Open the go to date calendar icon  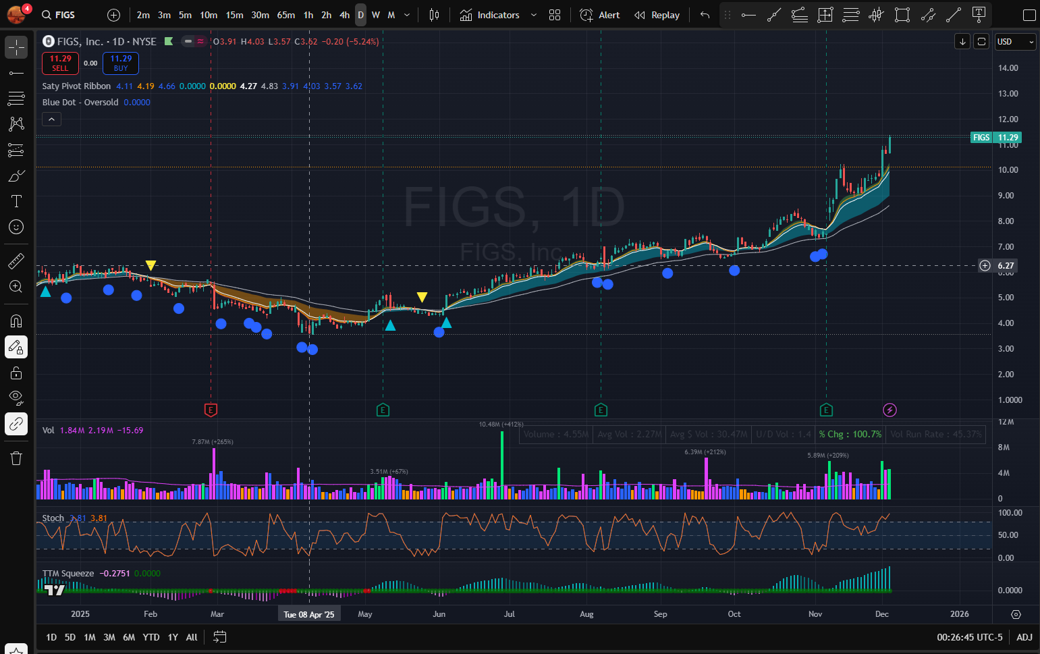point(220,637)
